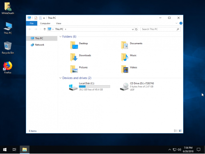Collapse the Folders (6) section
The image size is (205, 154).
(60, 36)
